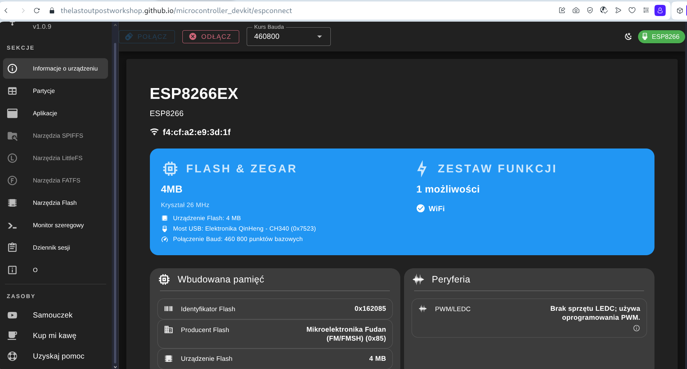The height and width of the screenshot is (369, 687).
Task: Open the Kurs Bauda dropdown
Action: (x=289, y=37)
